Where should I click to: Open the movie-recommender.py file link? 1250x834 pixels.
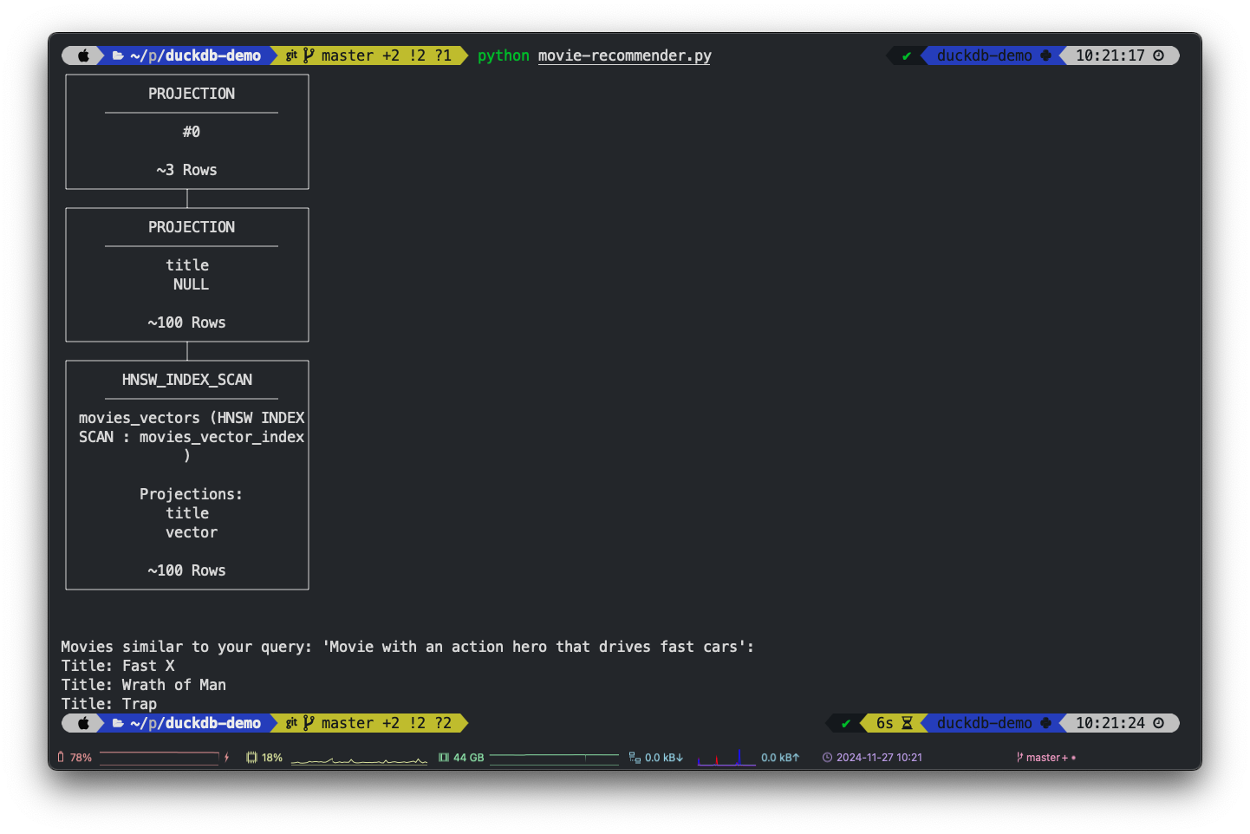coord(624,55)
